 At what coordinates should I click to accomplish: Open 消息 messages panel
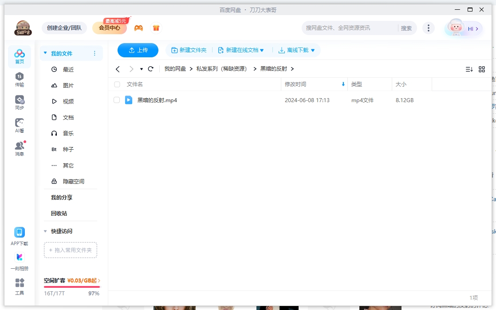coord(19,146)
